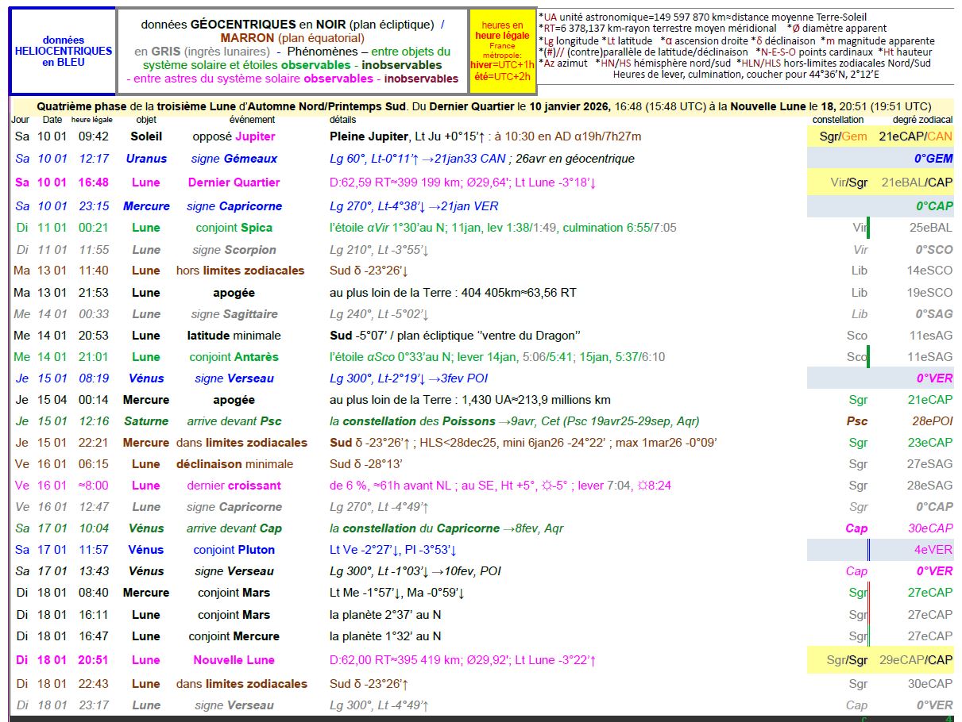This screenshot has width=962, height=722.
Task: Select the 'latitude minimale' event text
Action: click(234, 336)
